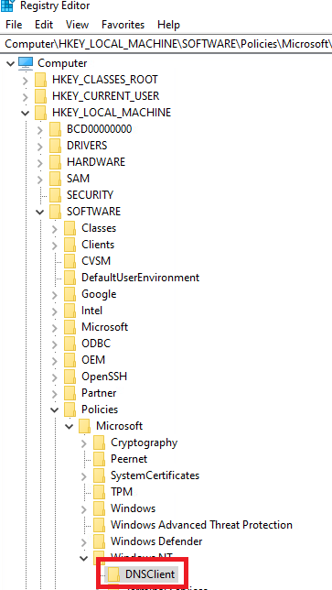Click the Registry Editor app icon
The image size is (332, 590).
pos(7,5)
